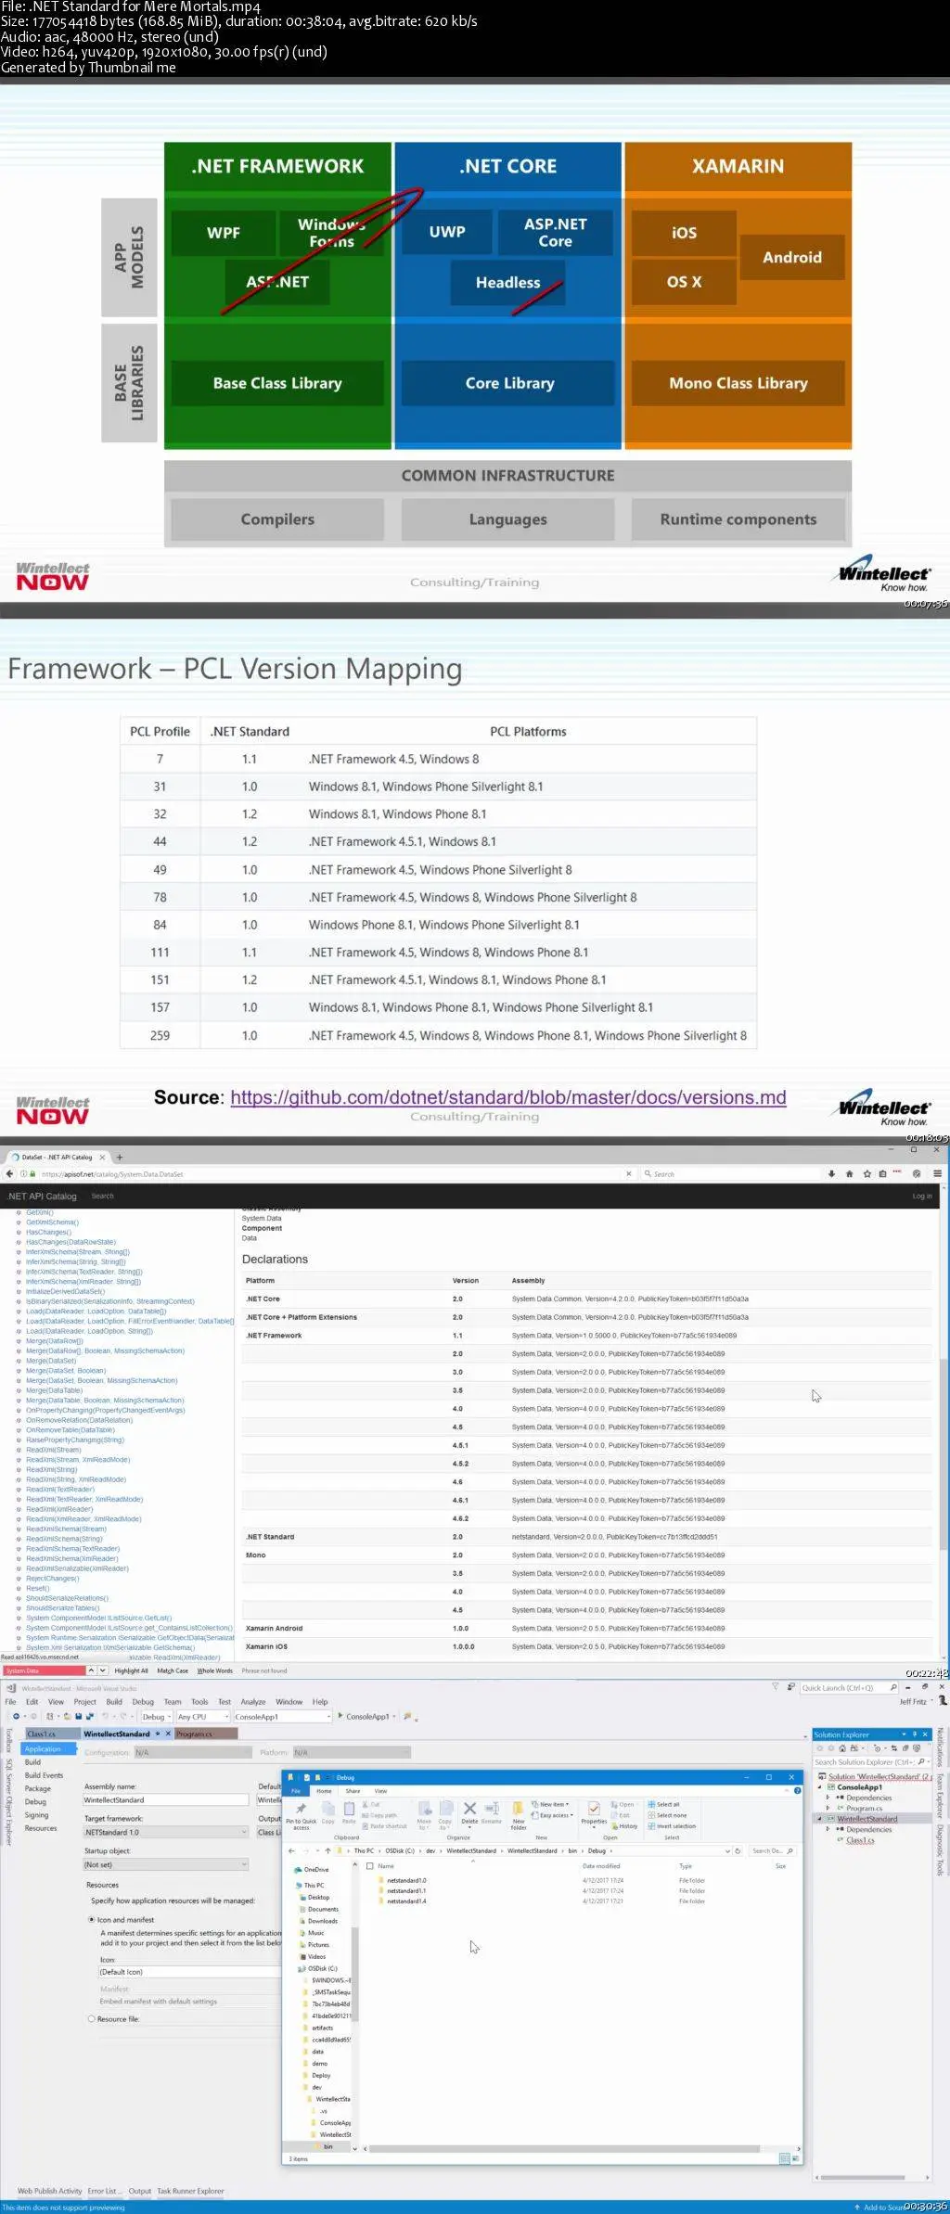Click the Explorer details view icon in status bar
The width and height of the screenshot is (950, 2214).
(783, 2158)
